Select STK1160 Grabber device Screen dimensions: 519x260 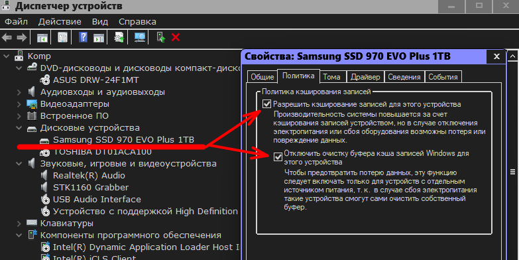point(91,188)
